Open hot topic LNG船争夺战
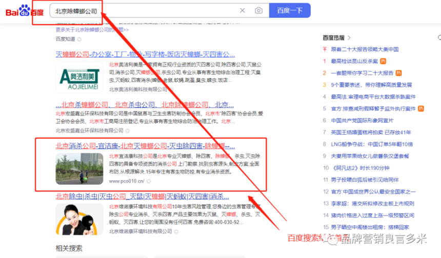The image size is (441, 258). tap(372, 144)
